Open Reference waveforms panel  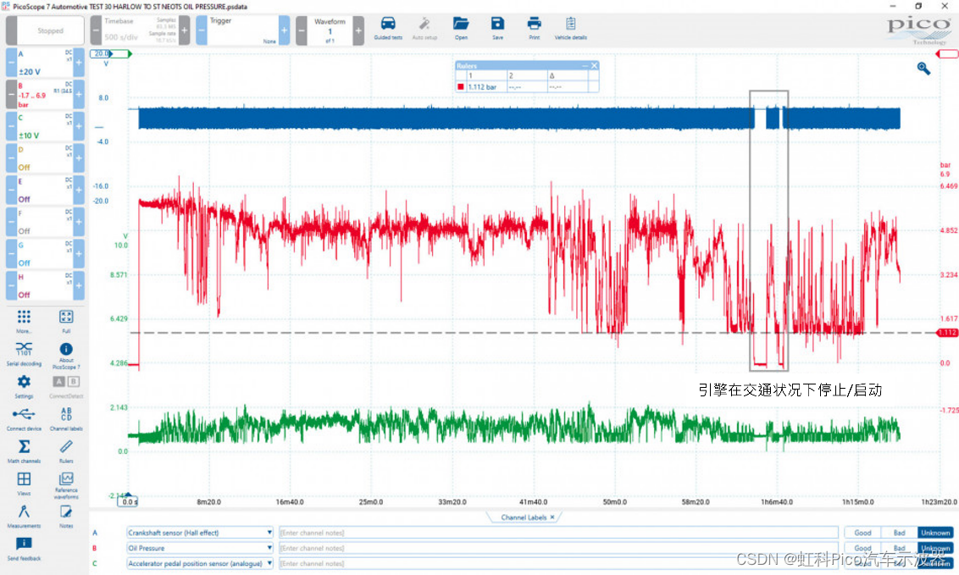(x=66, y=483)
